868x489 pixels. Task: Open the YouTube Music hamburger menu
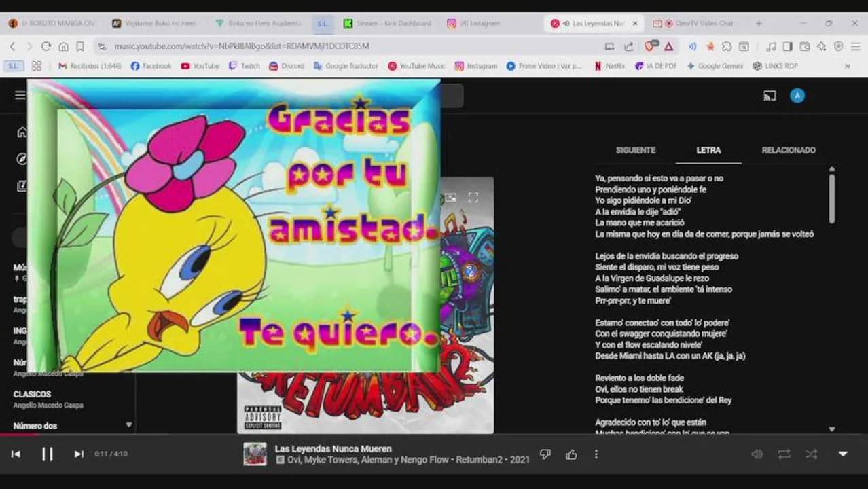tap(20, 95)
